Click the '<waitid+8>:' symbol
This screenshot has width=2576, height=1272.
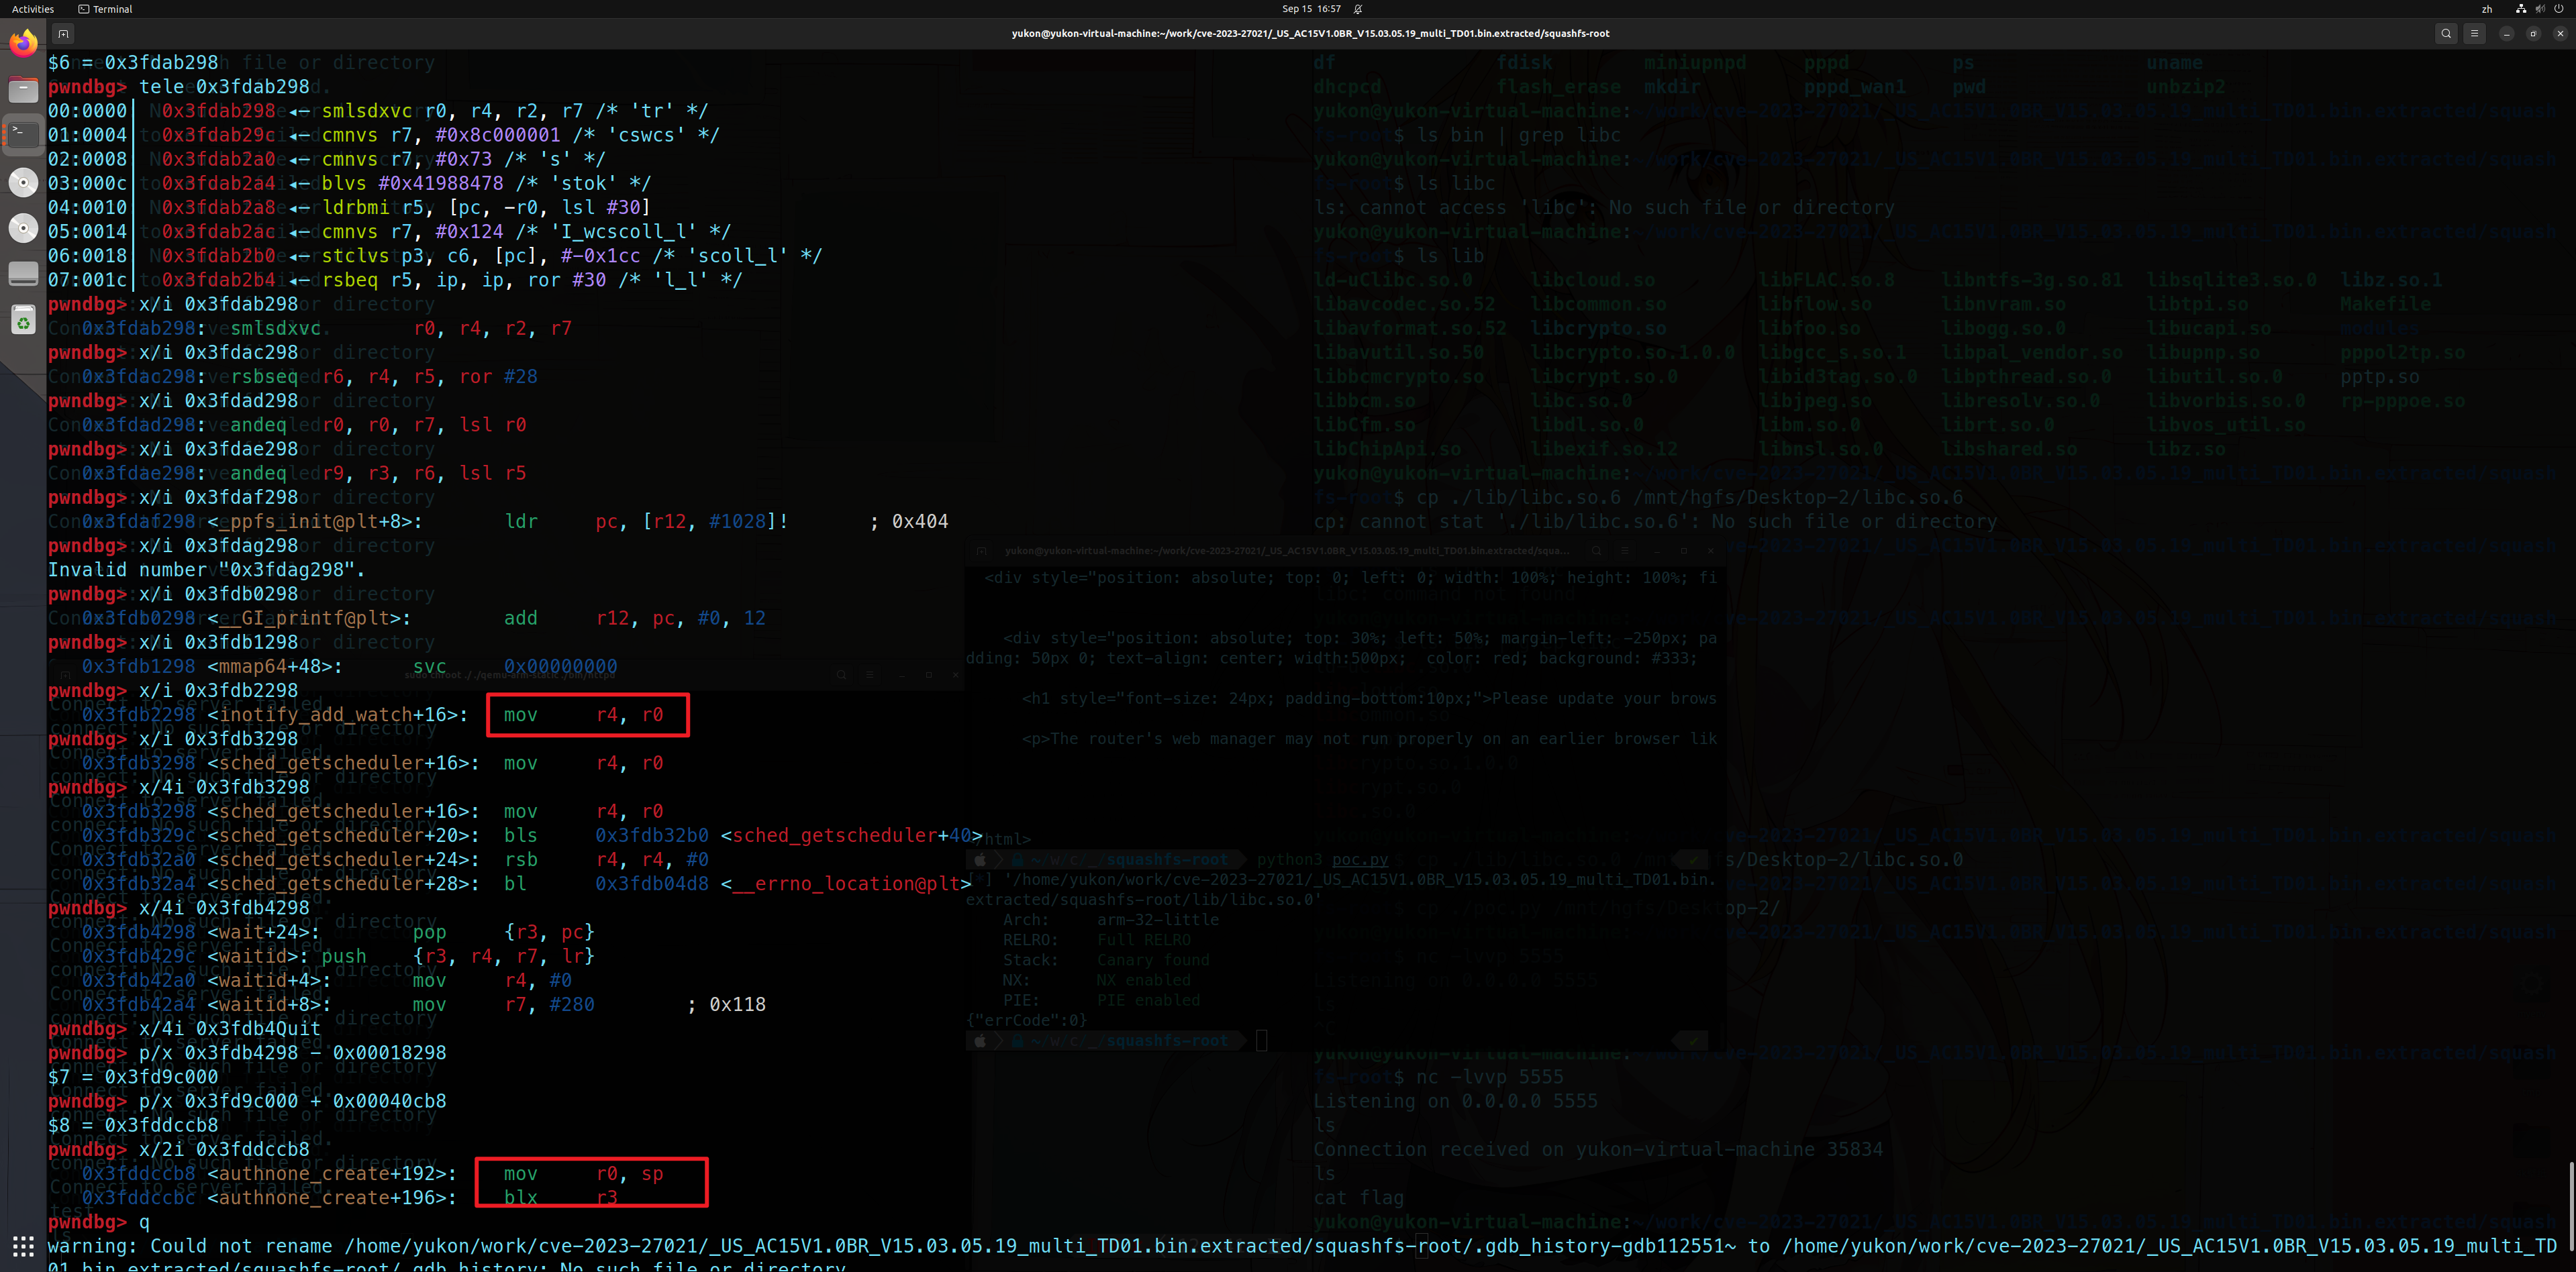point(269,1004)
